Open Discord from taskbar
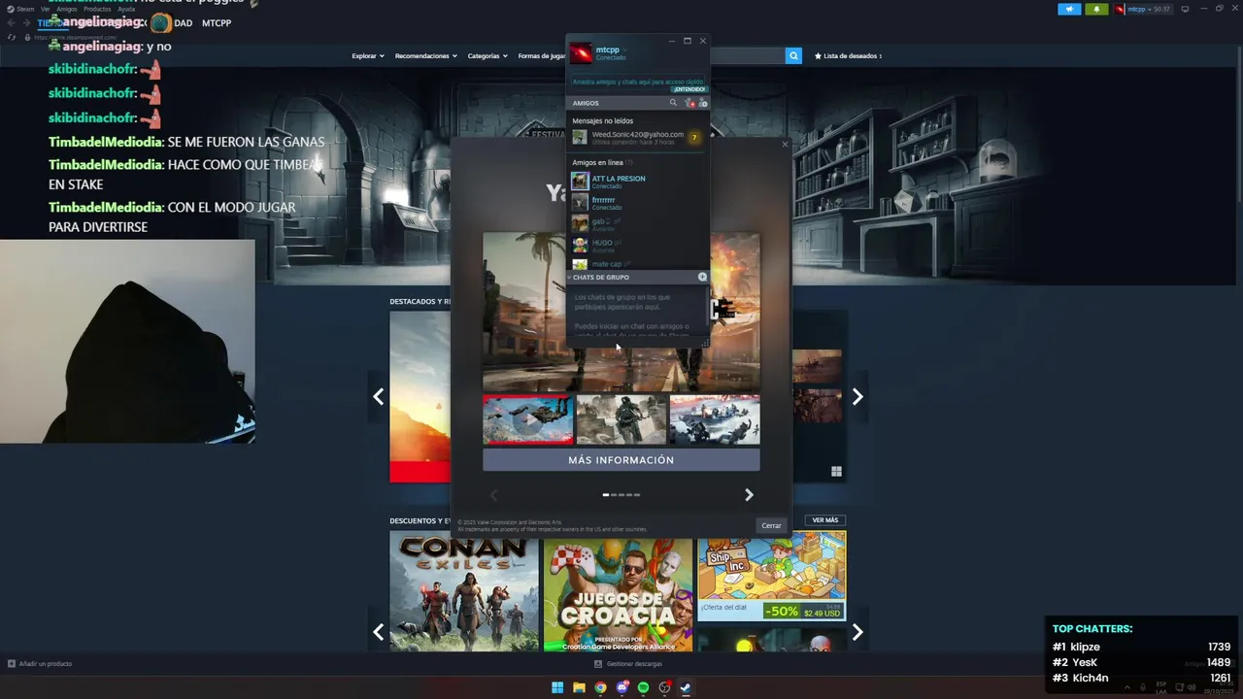This screenshot has width=1243, height=699. tap(621, 687)
